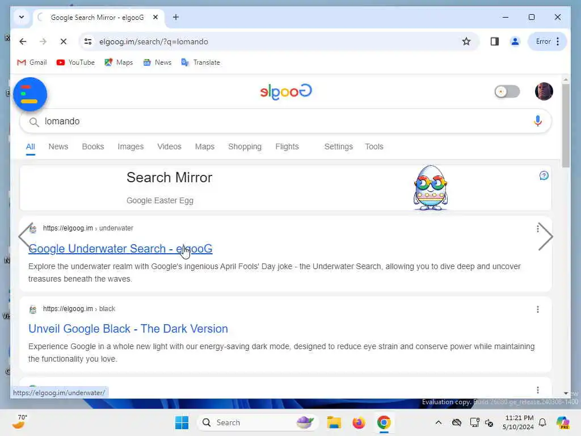The height and width of the screenshot is (436, 581).
Task: Open the Windows Start menu
Action: coord(182,422)
